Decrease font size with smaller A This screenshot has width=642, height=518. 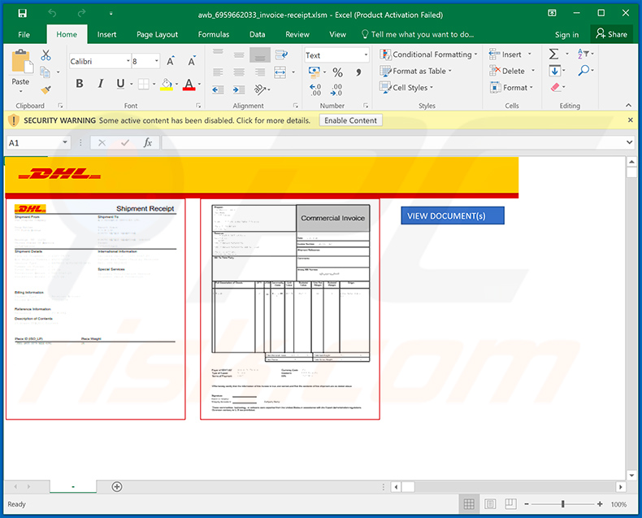click(192, 62)
